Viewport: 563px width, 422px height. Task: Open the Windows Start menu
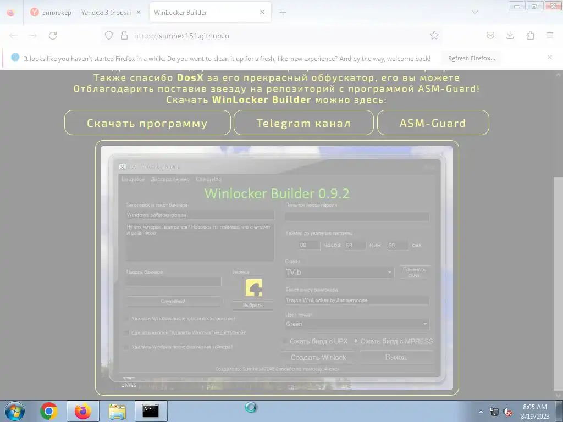[x=14, y=411]
